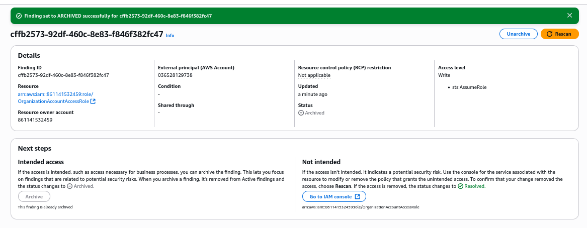
Task: Click the greyed-out Archive button
Action: (x=34, y=196)
